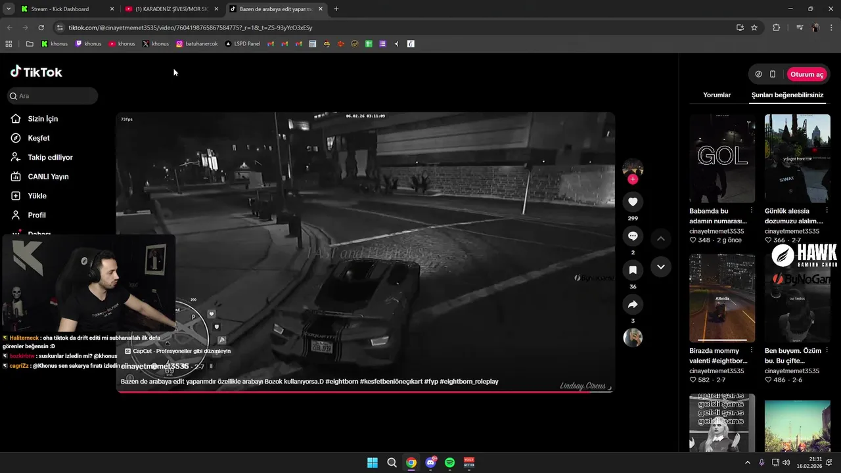Open options for Birazda mommy video

pos(752,350)
